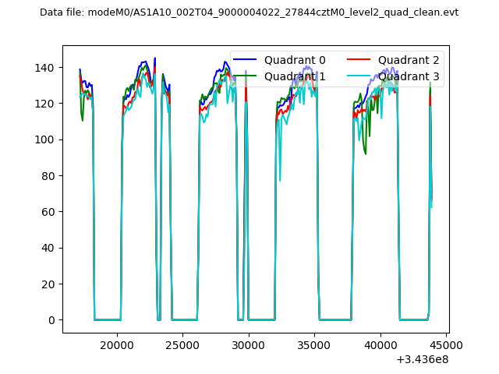Click the data file title text
Viewport: 499px width, 374px height.
coord(249,12)
